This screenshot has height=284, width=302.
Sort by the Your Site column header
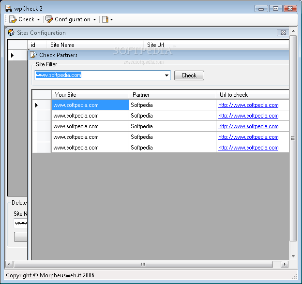[90, 94]
